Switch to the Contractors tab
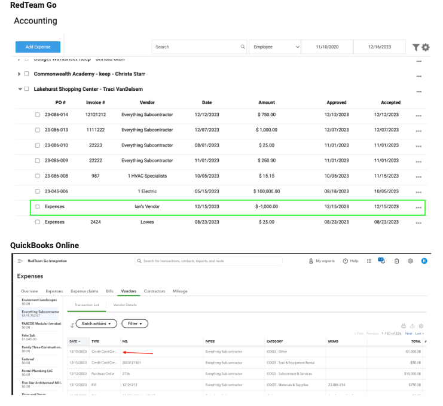 154,291
